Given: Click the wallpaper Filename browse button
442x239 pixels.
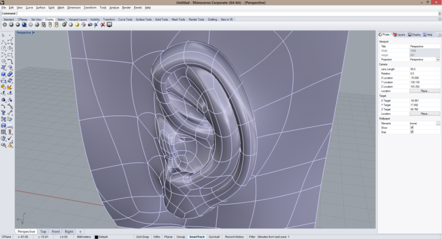Looking at the screenshot, I should click(x=438, y=123).
